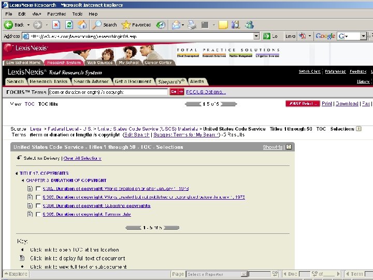This screenshot has width=373, height=280.
Task: Open full text document icon for § 305
Action: click(30, 214)
